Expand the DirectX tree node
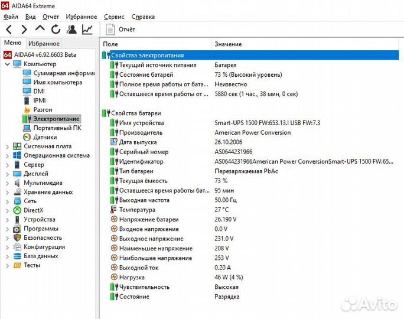404x319 pixels. [x=8, y=211]
